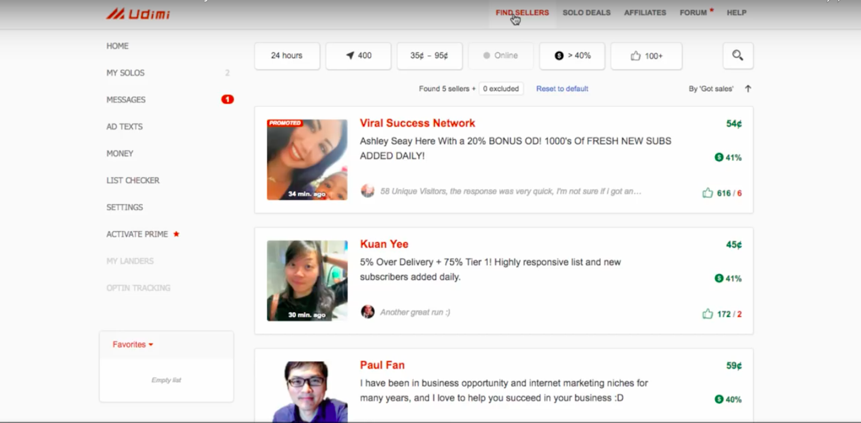Open the 35¢ – 95¢ price filter
This screenshot has height=423, width=861.
point(430,56)
